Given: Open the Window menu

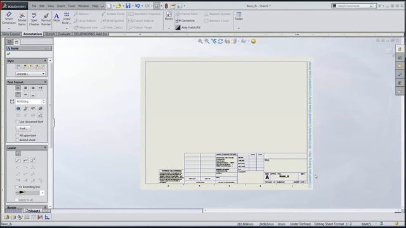Looking at the screenshot, I should [x=83, y=6].
